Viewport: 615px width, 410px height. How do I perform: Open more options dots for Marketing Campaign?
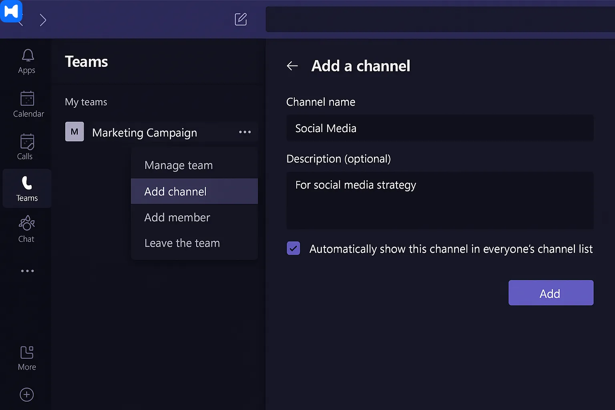pyautogui.click(x=245, y=132)
